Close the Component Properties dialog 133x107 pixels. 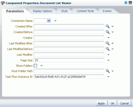130,3
